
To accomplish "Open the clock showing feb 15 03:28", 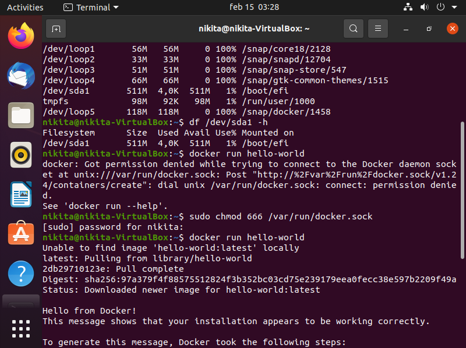I will (x=254, y=7).
